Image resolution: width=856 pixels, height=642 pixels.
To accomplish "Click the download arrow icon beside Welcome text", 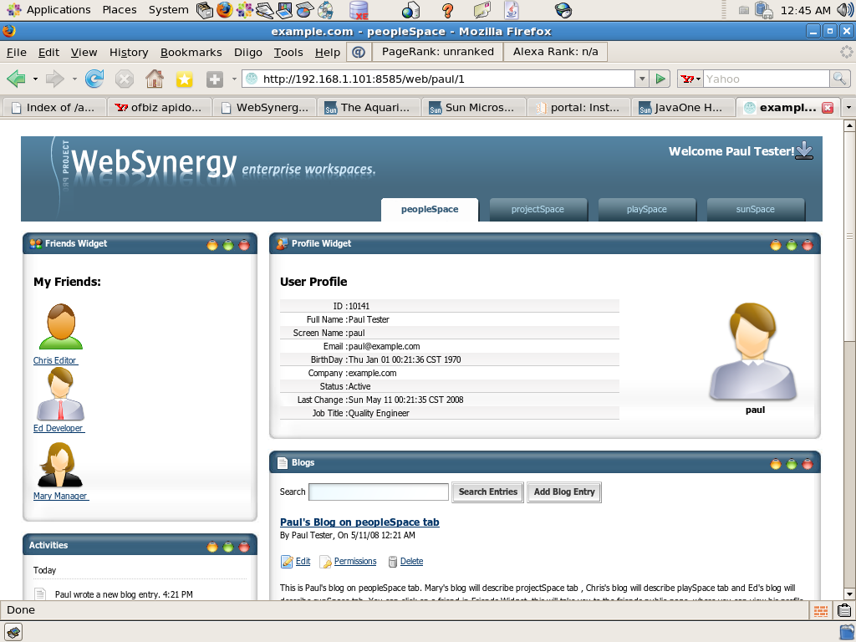I will coord(803,150).
